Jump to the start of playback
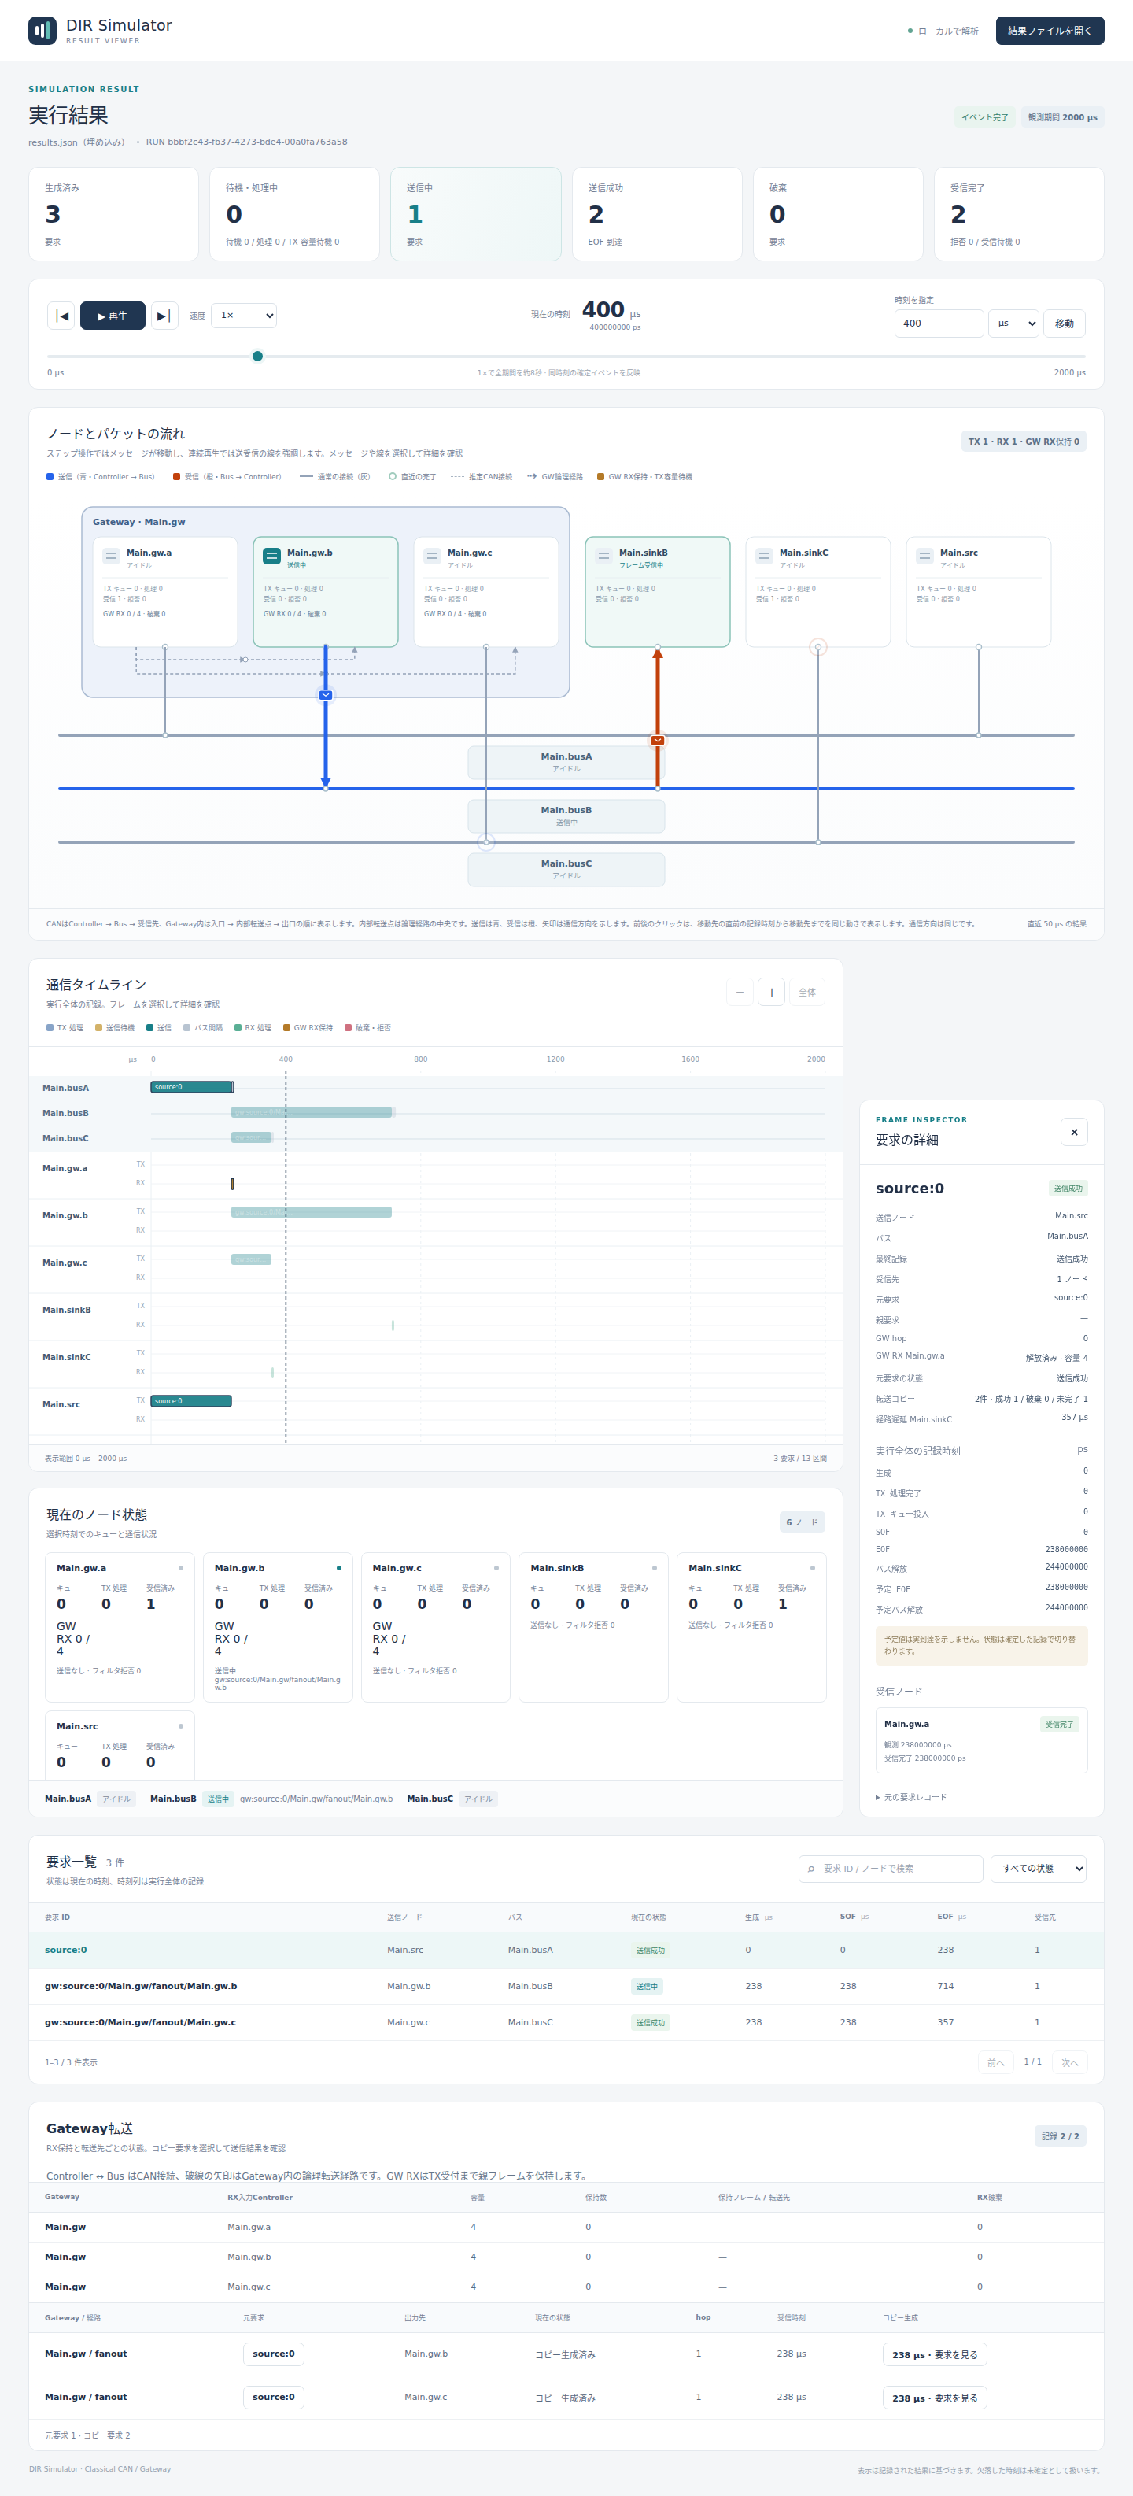The width and height of the screenshot is (1133, 2496). tap(61, 316)
